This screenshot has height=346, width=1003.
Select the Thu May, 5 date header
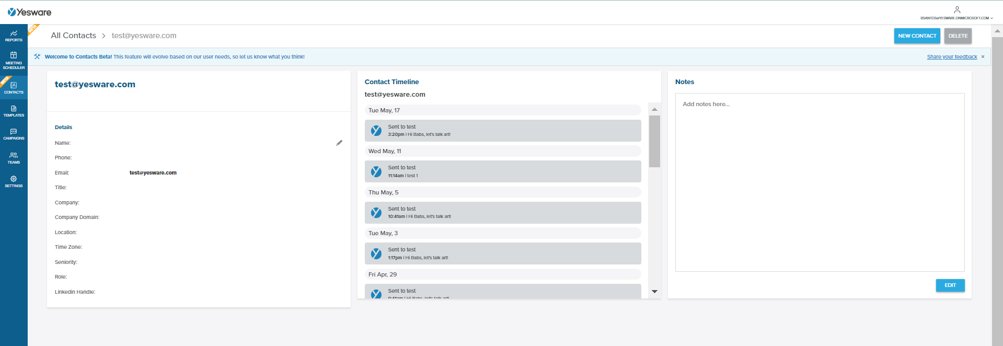(x=503, y=192)
